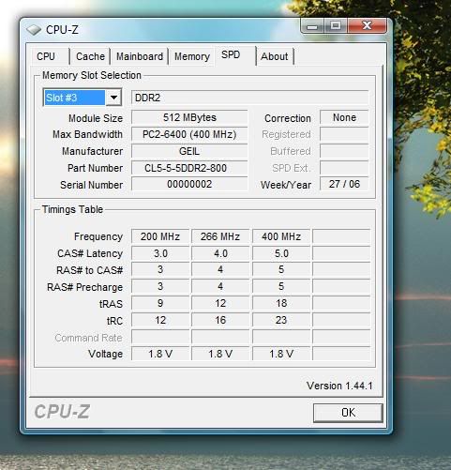Click the tRC value 23
Viewport: 451px width, 470px height.
[x=281, y=320]
